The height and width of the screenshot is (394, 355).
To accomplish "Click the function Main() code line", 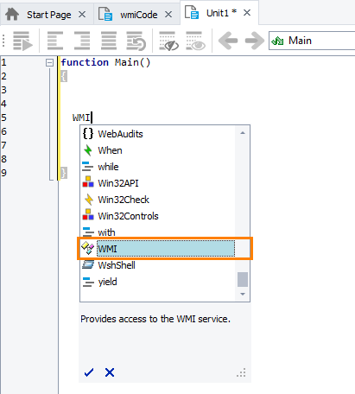I will coord(105,62).
